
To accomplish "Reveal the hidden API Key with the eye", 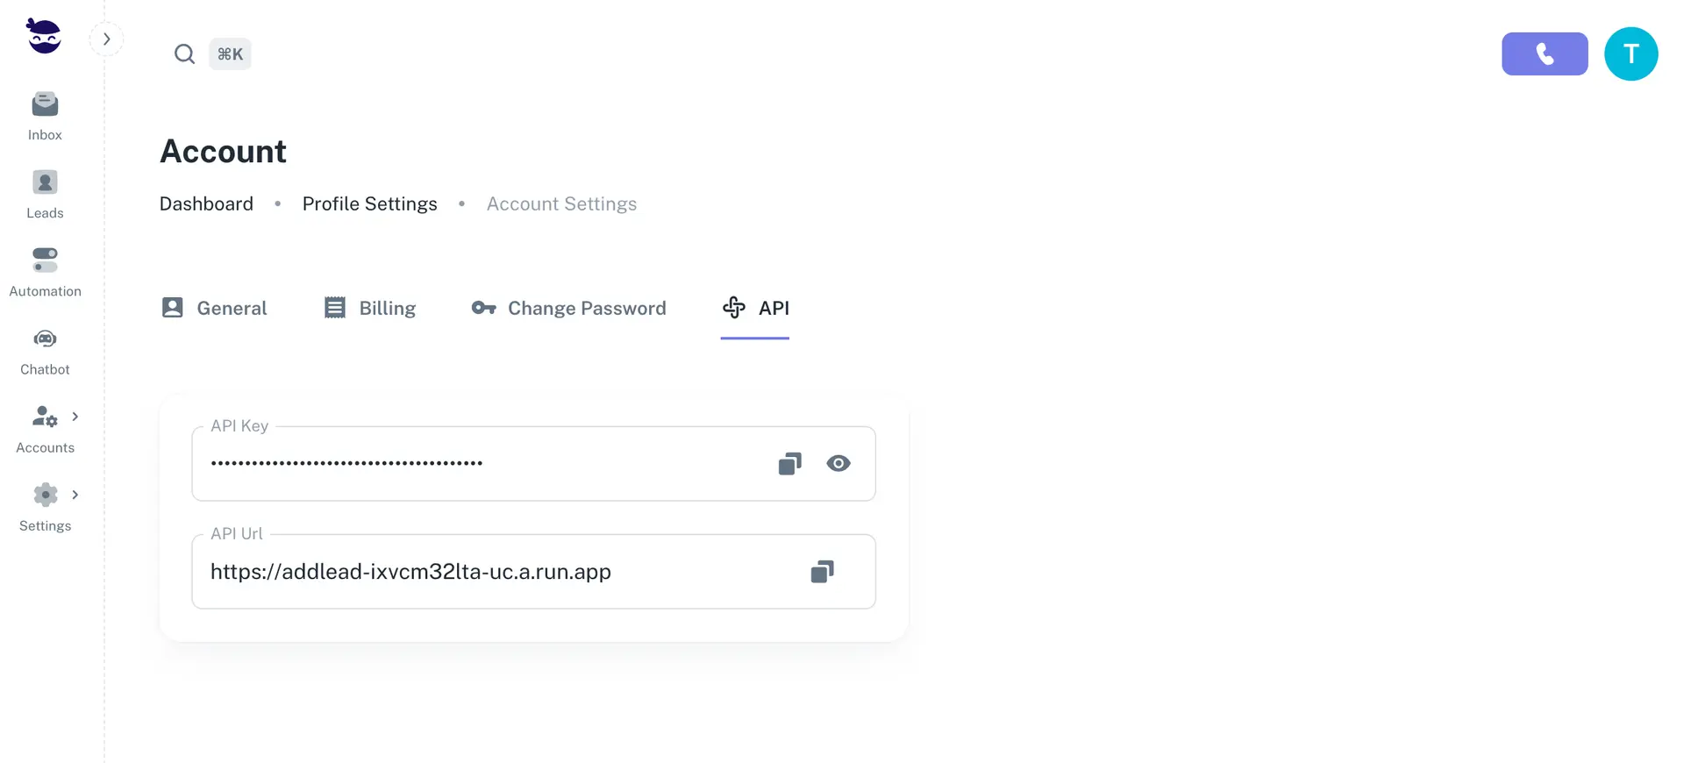I will tap(838, 464).
